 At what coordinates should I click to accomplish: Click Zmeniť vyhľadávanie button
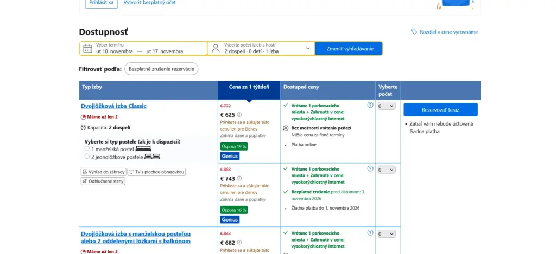[349, 48]
